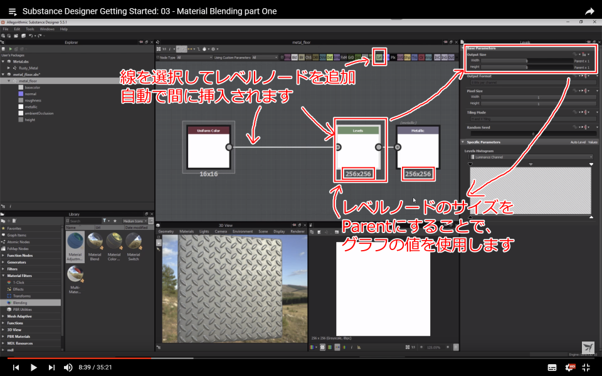The height and width of the screenshot is (376, 602).
Task: Select the Material Switch thumbnail
Action: coord(133,246)
